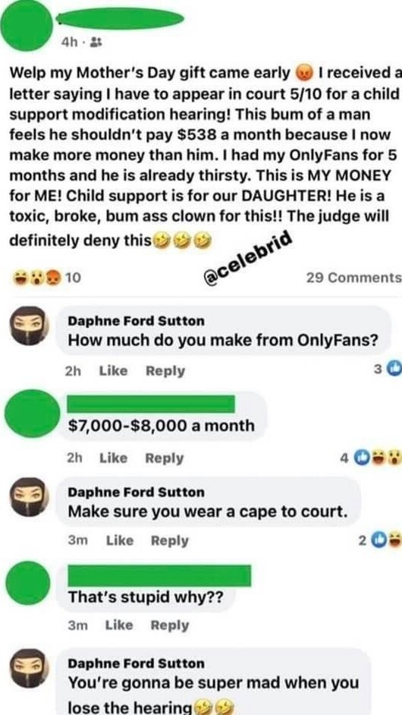The width and height of the screenshot is (402, 715).
Task: Open the 29 Comments link
Action: click(354, 277)
